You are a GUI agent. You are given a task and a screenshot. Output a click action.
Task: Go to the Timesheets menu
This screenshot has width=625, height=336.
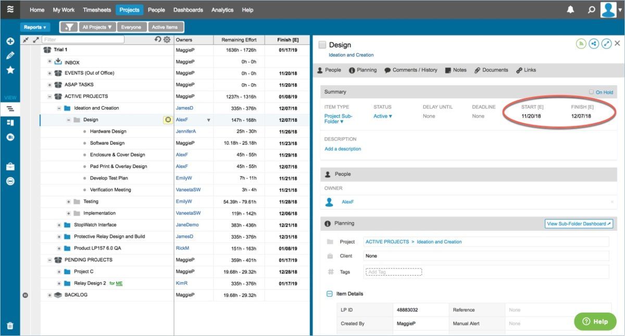(x=97, y=10)
